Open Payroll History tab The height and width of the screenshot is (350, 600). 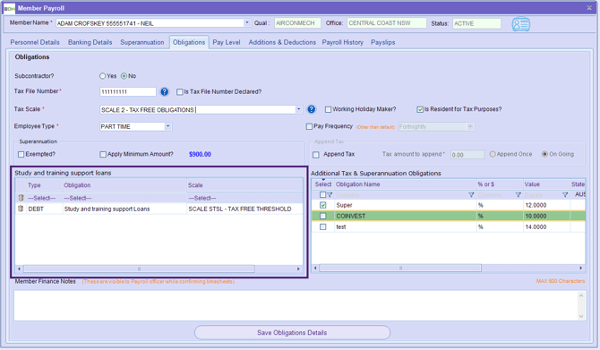pos(342,42)
